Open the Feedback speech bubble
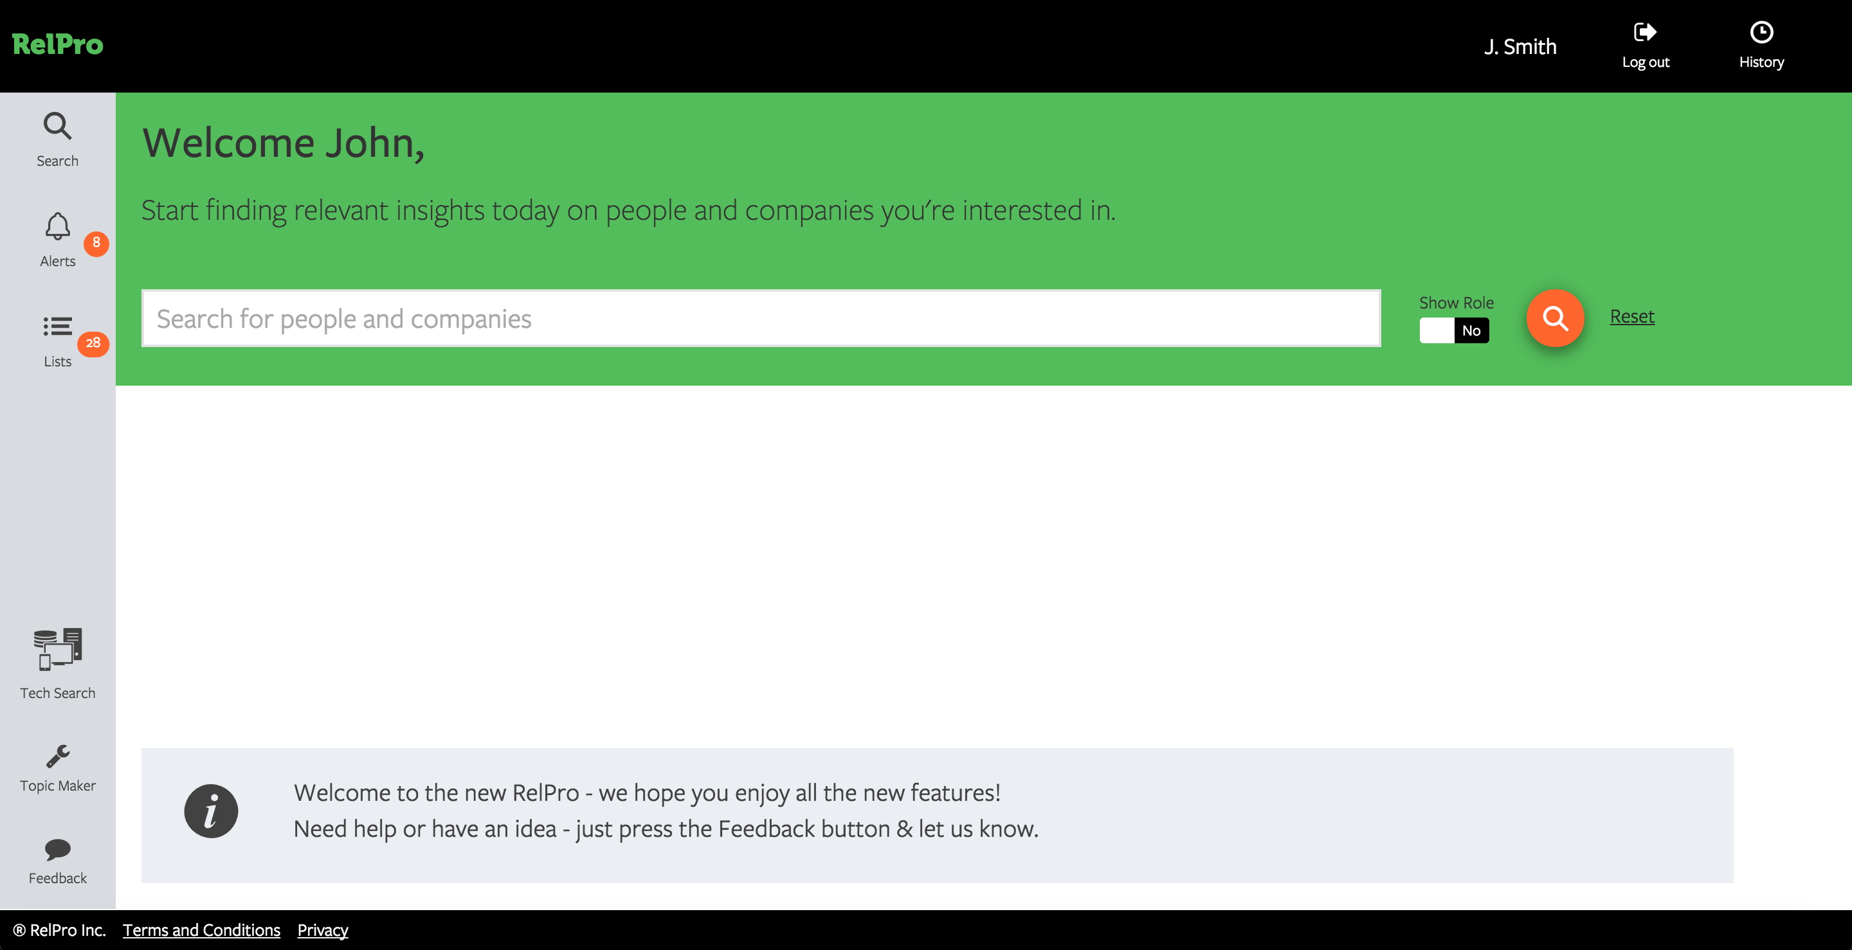This screenshot has width=1852, height=950. 57,849
